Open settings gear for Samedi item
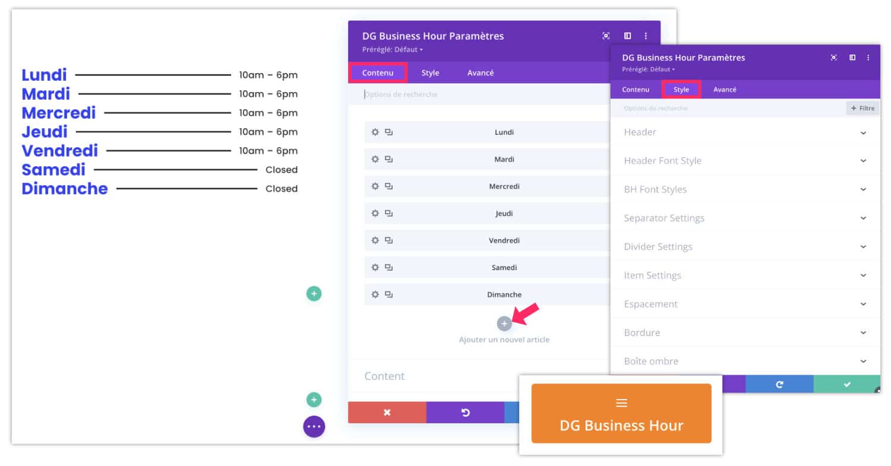 375,268
